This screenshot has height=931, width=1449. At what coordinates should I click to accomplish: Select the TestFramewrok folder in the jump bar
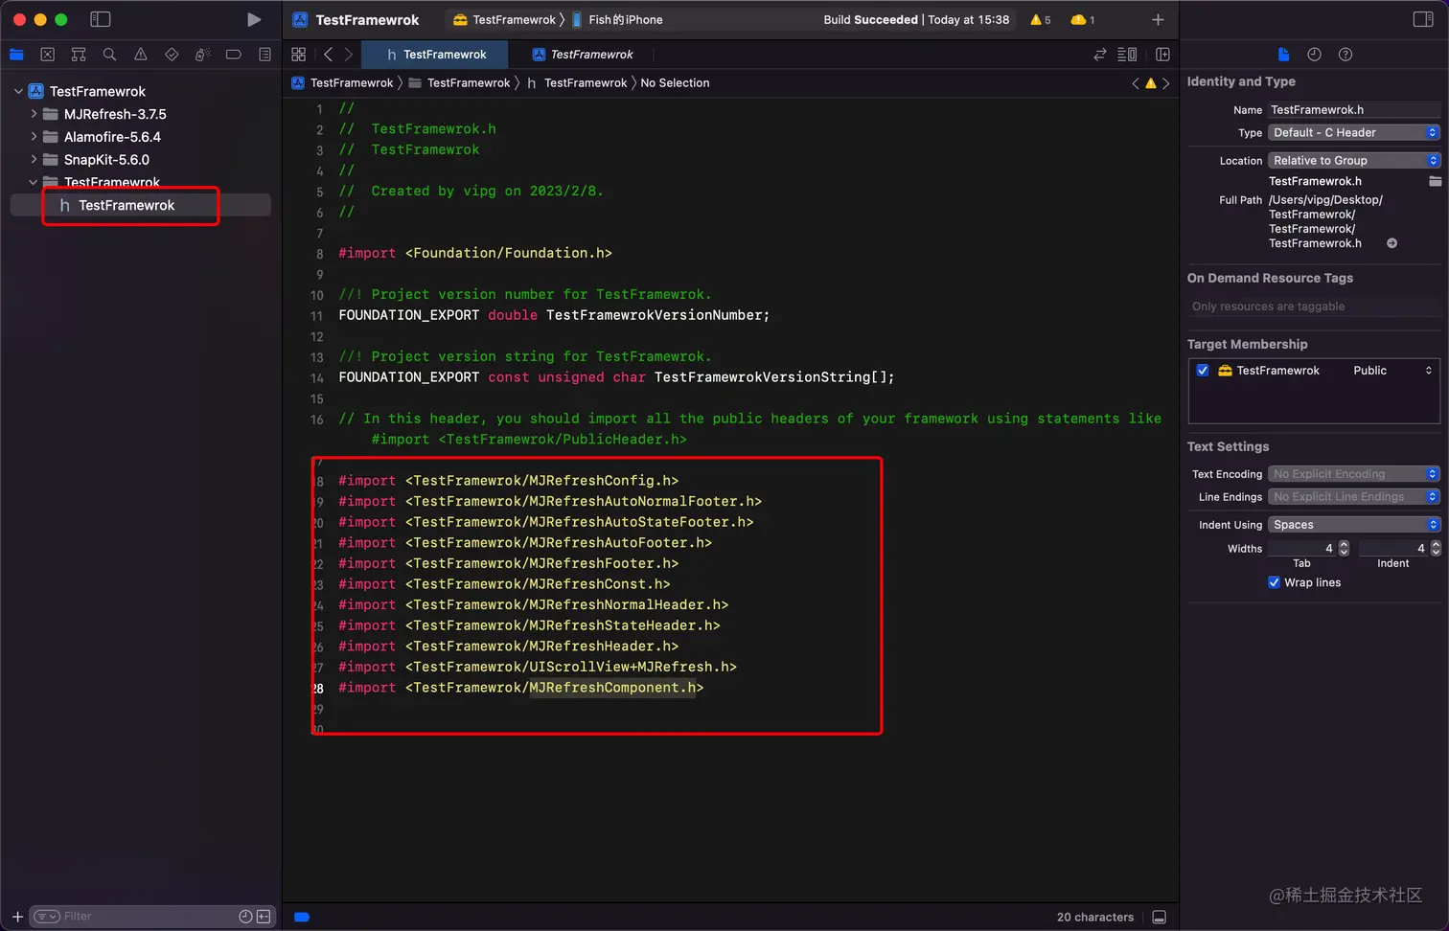pyautogui.click(x=459, y=83)
